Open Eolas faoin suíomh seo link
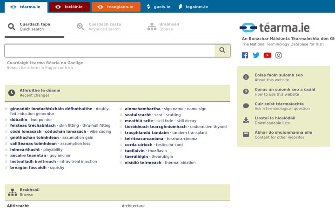 tap(279, 78)
